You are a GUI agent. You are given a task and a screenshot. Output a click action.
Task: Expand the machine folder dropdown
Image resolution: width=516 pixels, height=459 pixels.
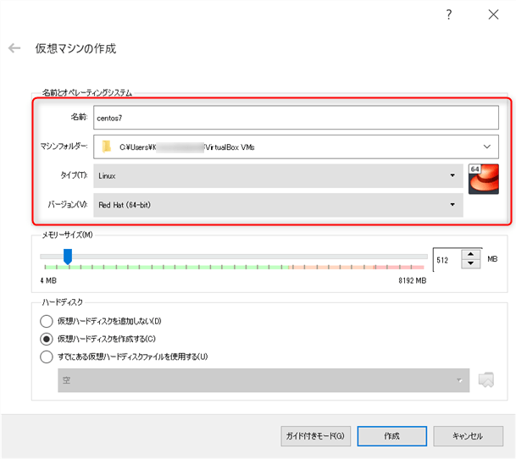point(486,147)
